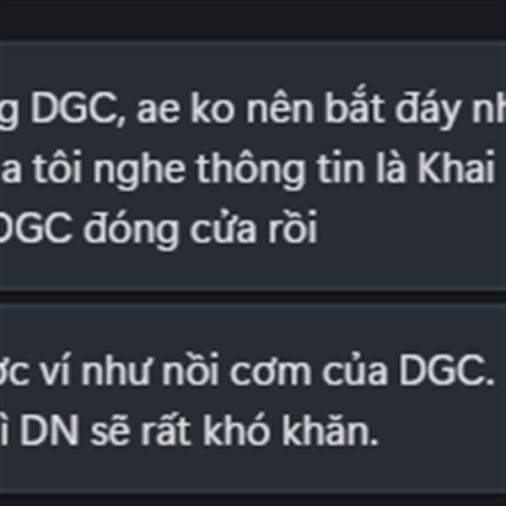
Task: Click the words 'sẽ rất'
Action: [140, 431]
